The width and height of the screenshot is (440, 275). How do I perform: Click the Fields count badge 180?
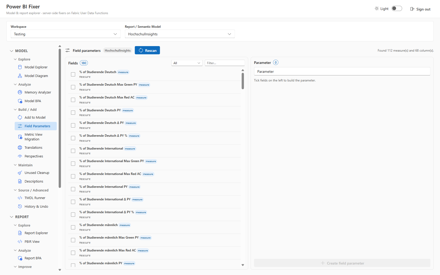tap(84, 63)
